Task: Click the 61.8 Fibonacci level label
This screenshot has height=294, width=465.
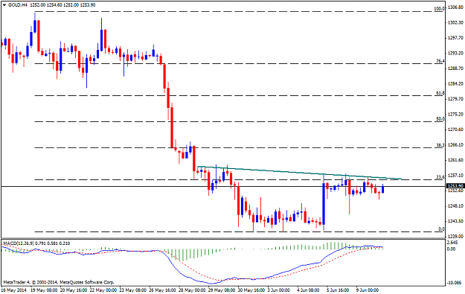Action: pos(440,93)
